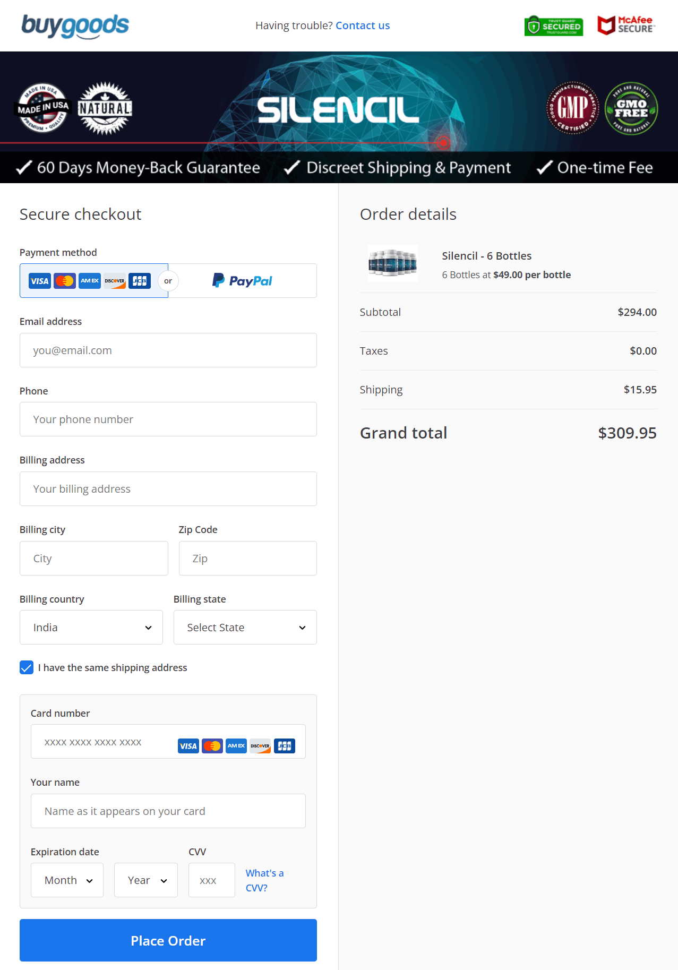Viewport: 678px width, 970px height.
Task: Click the 'Silencil - 6 Bottles' product title
Action: 487,256
